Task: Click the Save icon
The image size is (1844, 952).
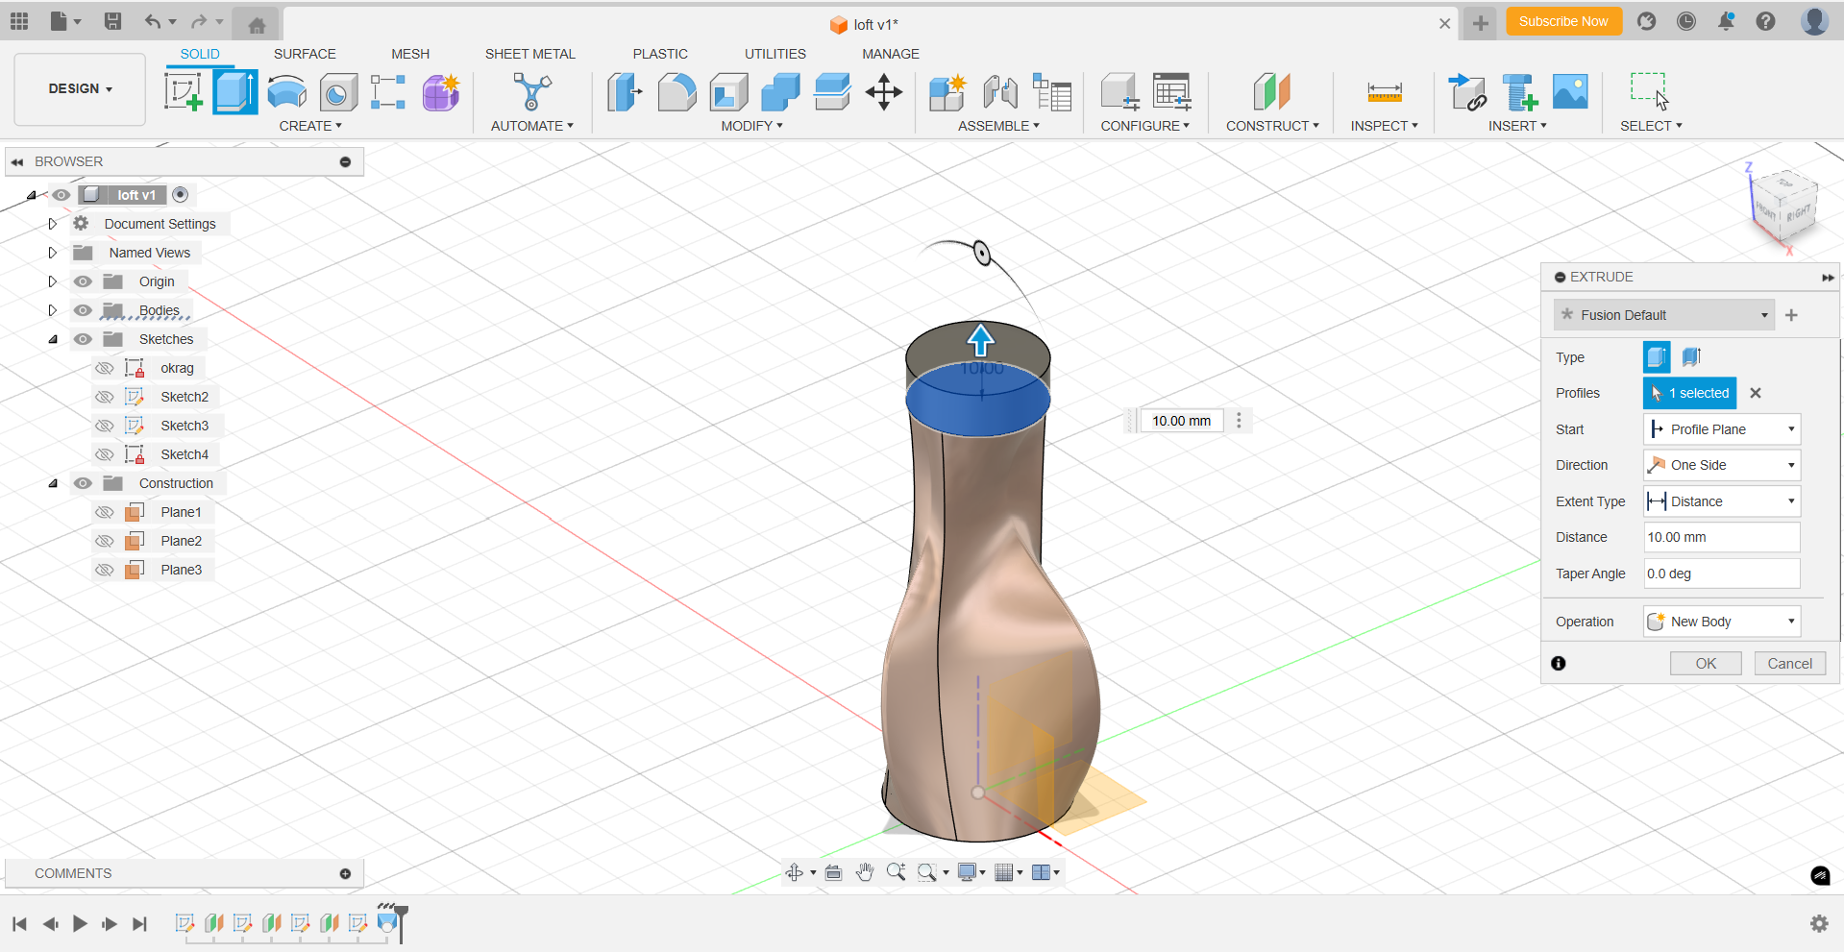Action: click(112, 21)
